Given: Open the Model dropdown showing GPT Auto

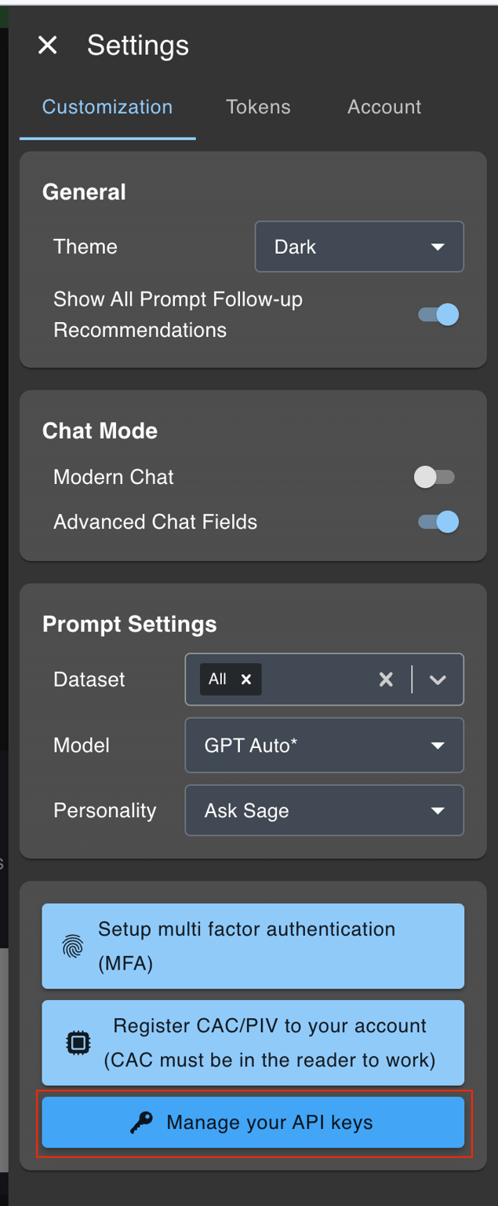Looking at the screenshot, I should [324, 745].
